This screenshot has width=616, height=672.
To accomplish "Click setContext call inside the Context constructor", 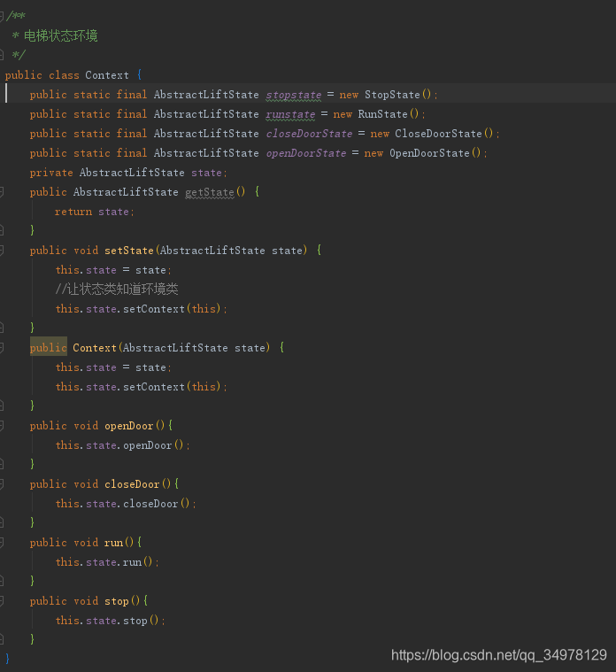I will [154, 387].
